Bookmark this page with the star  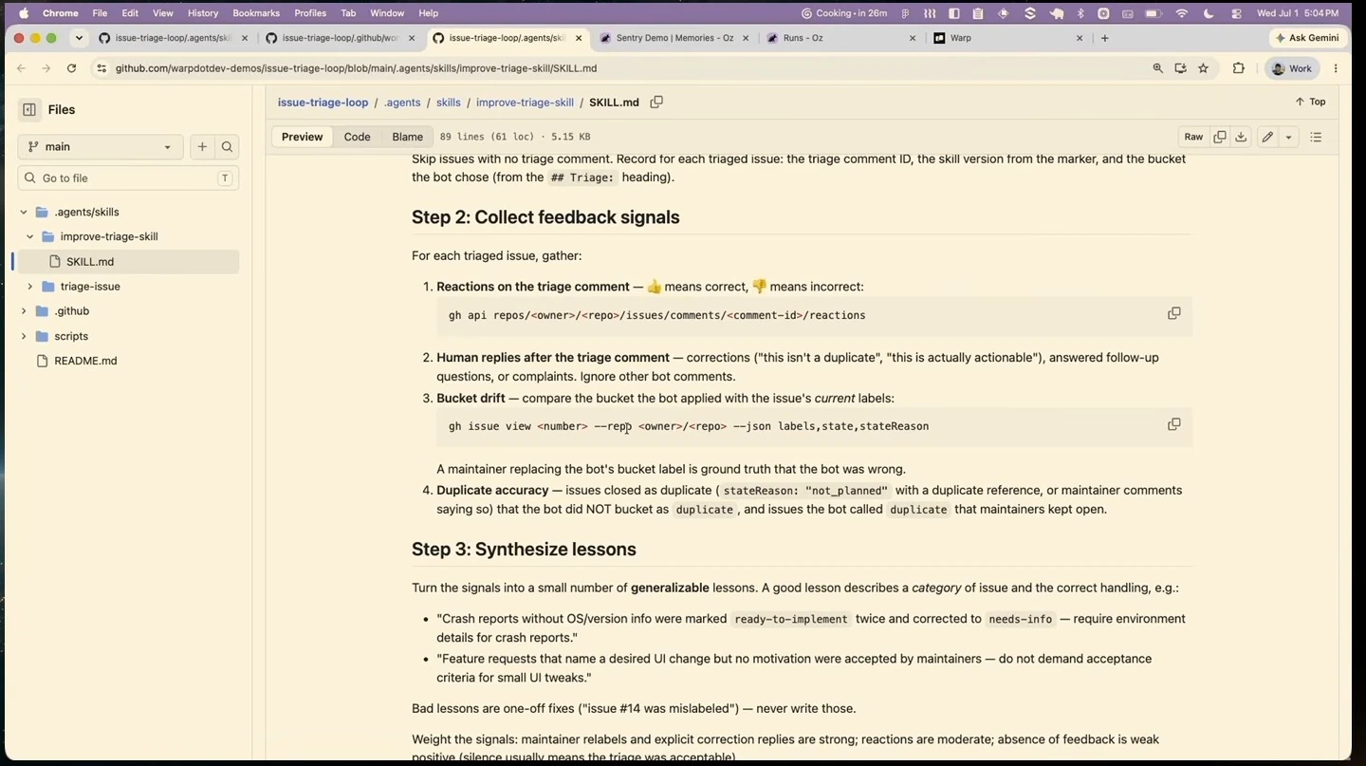point(1203,68)
